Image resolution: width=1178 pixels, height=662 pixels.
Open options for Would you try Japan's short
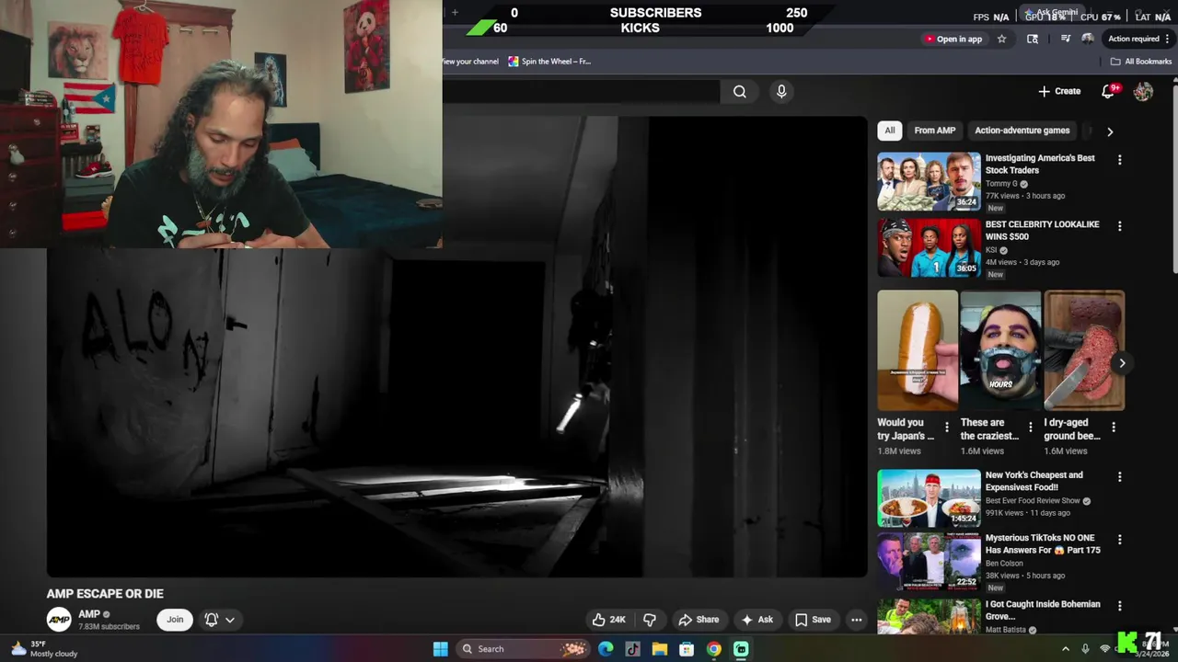tap(947, 428)
